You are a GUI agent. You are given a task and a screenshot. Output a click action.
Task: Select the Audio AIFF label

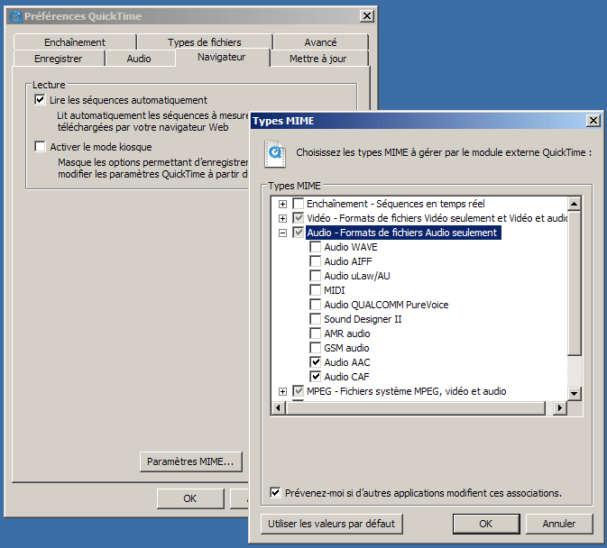coord(348,261)
